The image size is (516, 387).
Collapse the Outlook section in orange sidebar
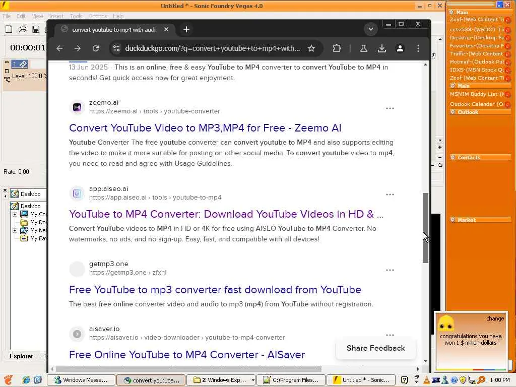(x=453, y=112)
